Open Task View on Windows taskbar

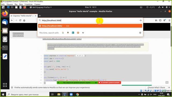click(52, 95)
